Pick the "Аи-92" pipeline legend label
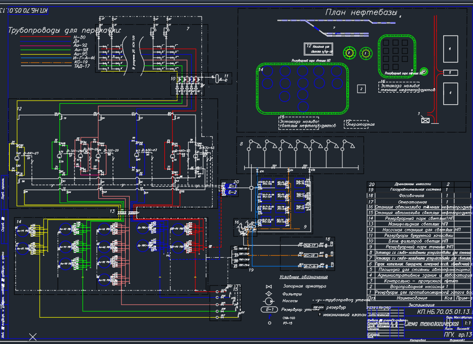Viewport: 473px width, 344px height. click(80, 45)
